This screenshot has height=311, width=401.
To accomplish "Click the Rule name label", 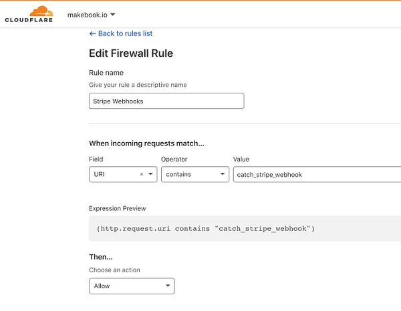I will [x=106, y=73].
